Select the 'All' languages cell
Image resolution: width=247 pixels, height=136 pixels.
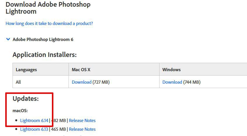click(18, 82)
